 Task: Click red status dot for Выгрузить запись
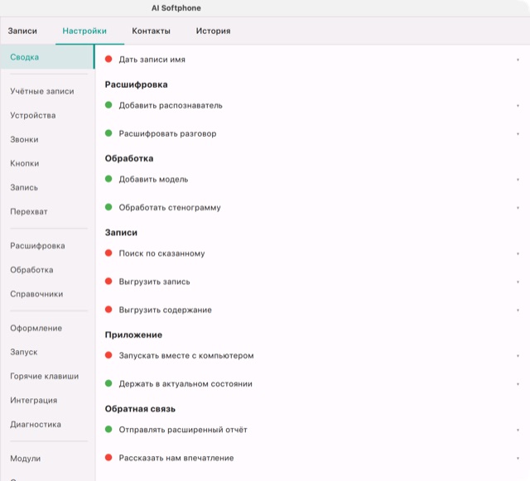[108, 281]
